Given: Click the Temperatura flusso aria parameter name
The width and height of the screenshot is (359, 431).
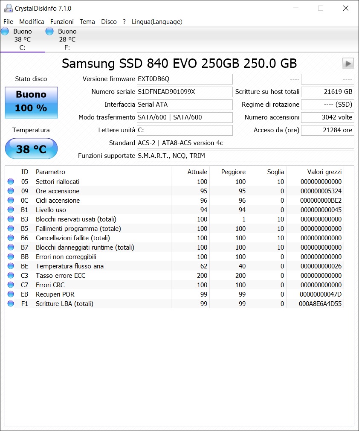Looking at the screenshot, I should (x=69, y=266).
